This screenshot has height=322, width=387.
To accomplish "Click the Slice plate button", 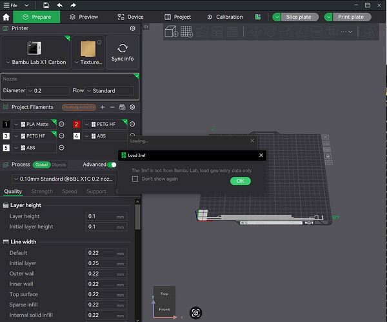I will coord(300,17).
